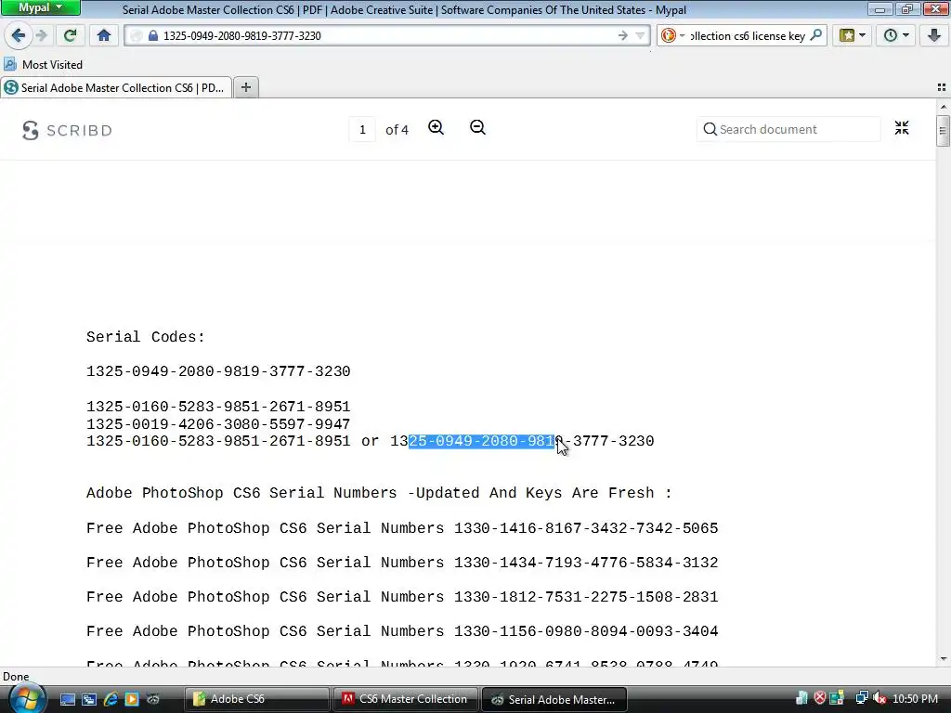
Task: Open the Windows Start menu
Action: click(x=25, y=699)
